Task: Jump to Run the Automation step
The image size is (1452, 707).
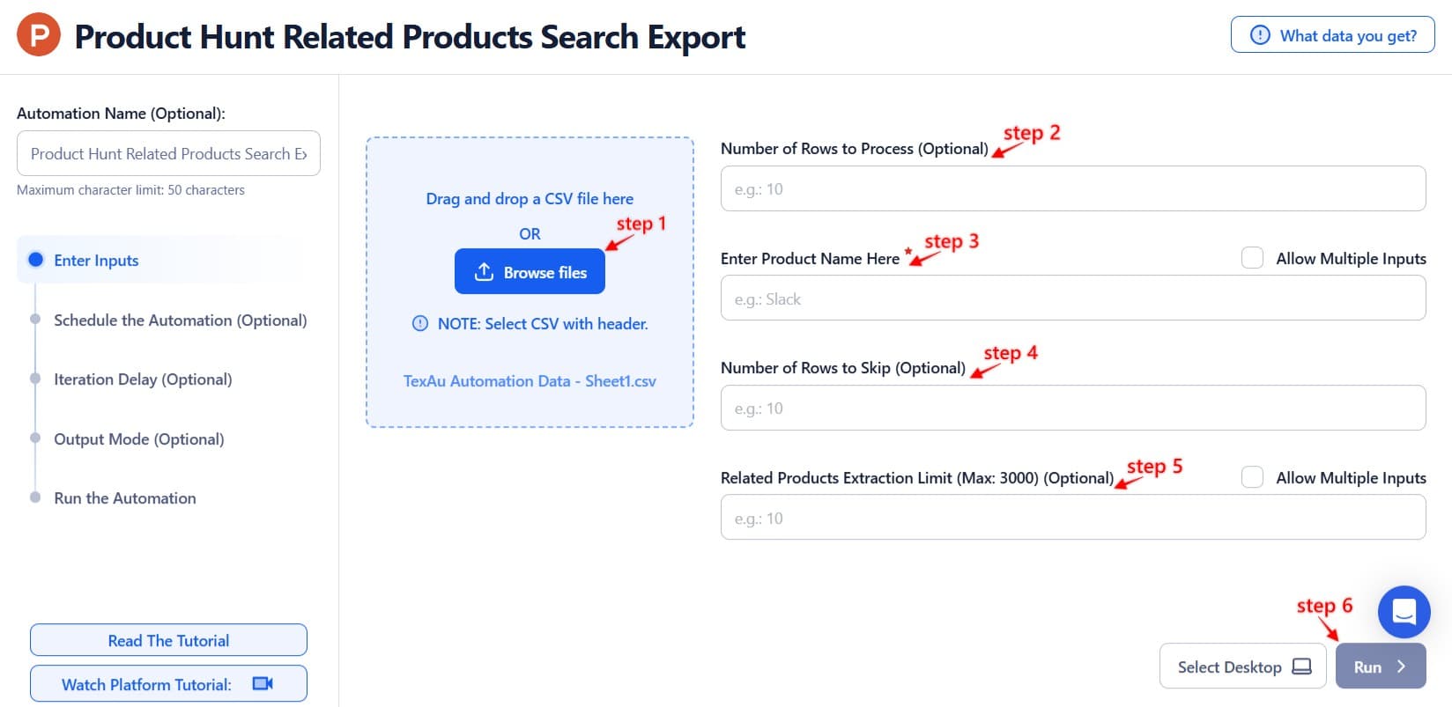Action: 124,497
